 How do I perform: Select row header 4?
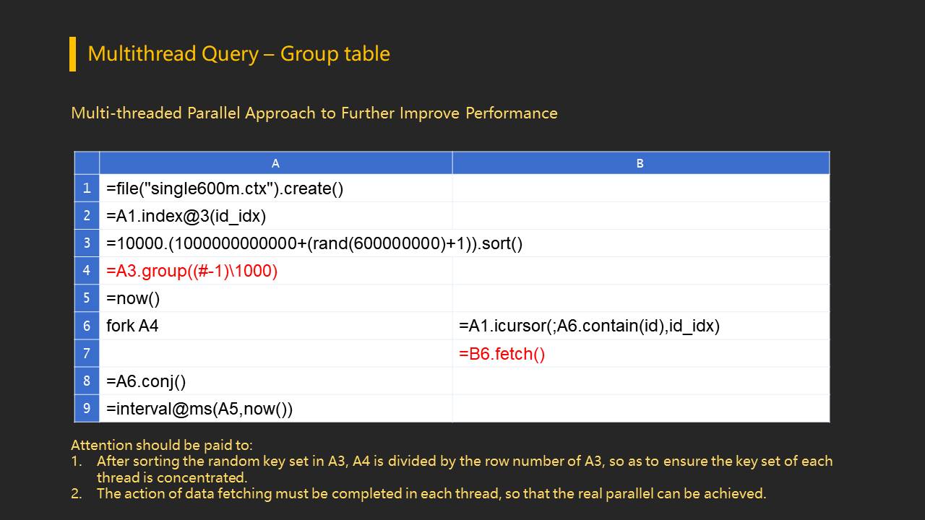87,271
